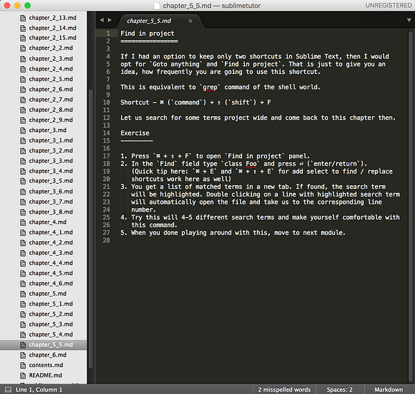Open chapter_4_1.md from the sidebar
Viewport: 415px width, 394px height.
pyautogui.click(x=50, y=232)
